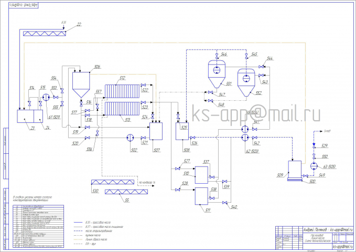Viewport: 356px width, 252px height.
Task: Select the screw conveyor labeled 22
Action: (x=45, y=34)
